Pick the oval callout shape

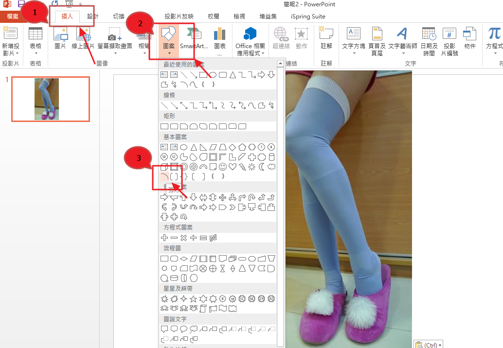[183, 329]
